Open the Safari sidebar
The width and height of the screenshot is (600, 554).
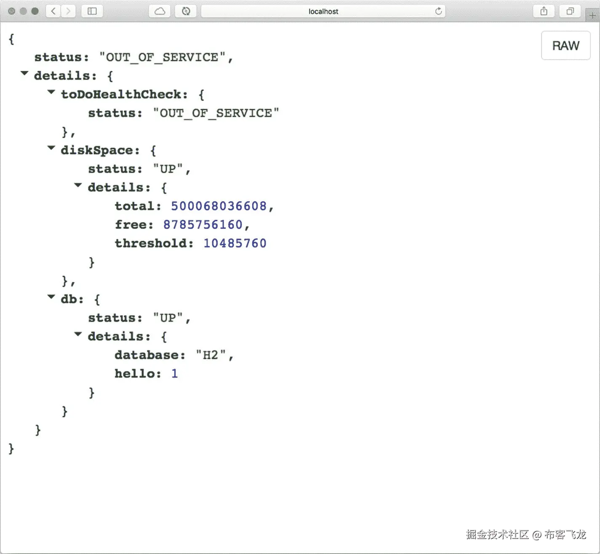click(91, 11)
